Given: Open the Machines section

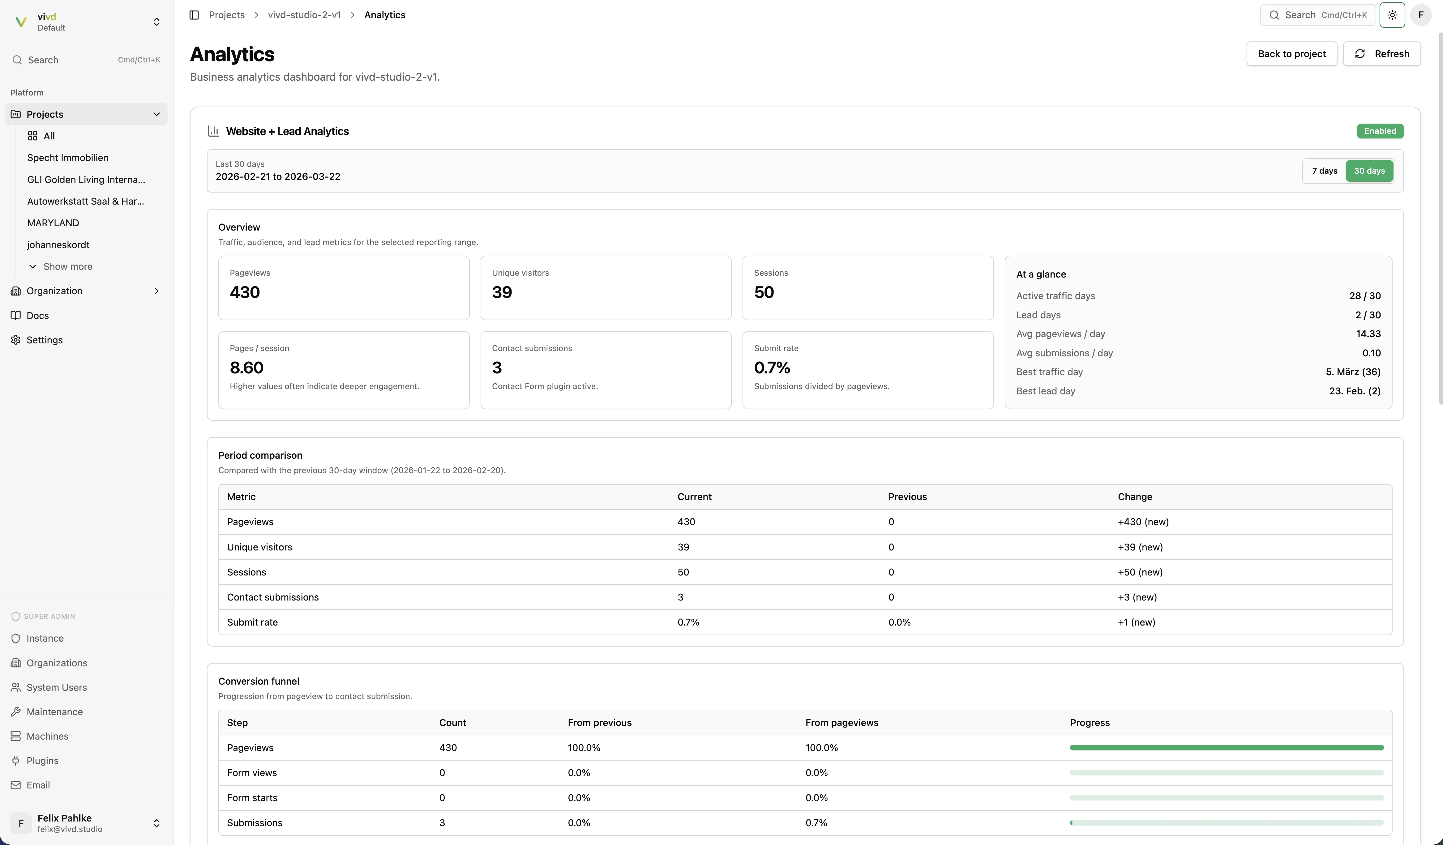Looking at the screenshot, I should click(x=48, y=736).
